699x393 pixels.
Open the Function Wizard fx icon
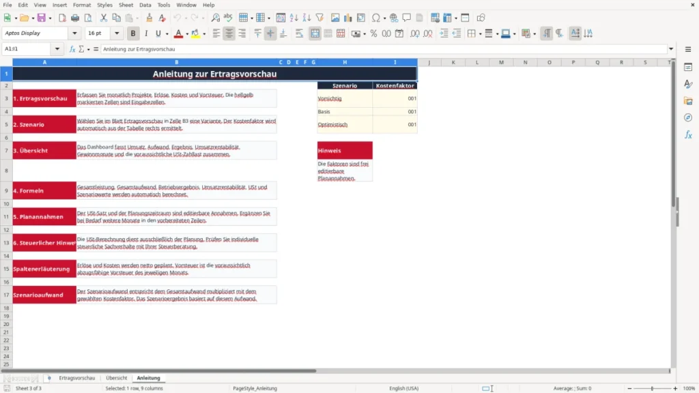72,49
